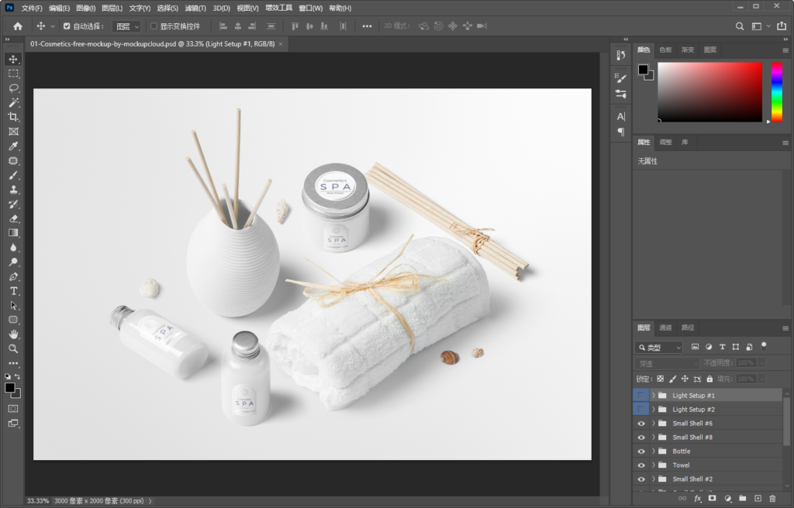Screen dimensions: 794x508
Task: Select the Hand tool
Action: 13,335
